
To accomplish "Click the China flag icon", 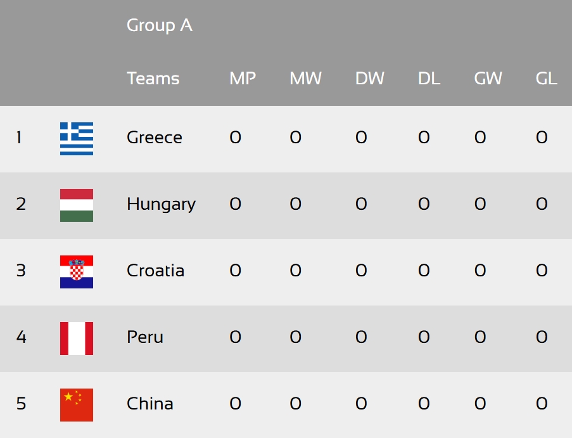I will click(77, 405).
